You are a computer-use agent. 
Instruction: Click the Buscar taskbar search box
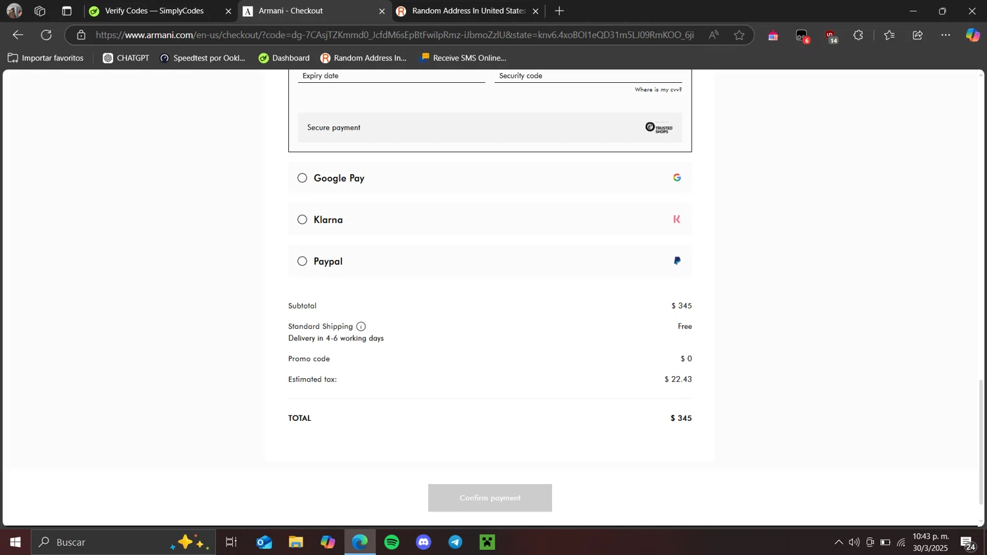click(x=123, y=542)
